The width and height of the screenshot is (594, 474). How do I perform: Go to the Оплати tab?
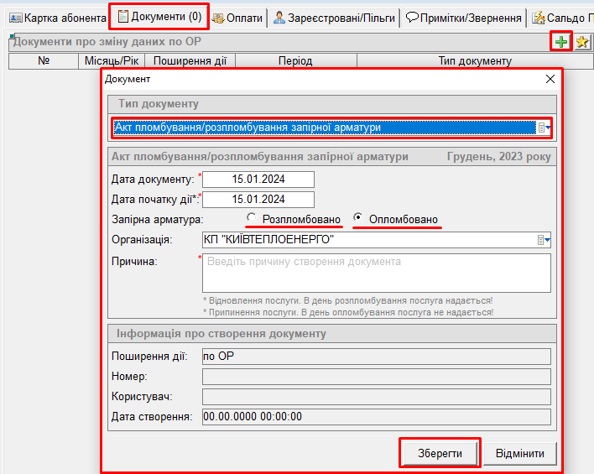tap(237, 18)
